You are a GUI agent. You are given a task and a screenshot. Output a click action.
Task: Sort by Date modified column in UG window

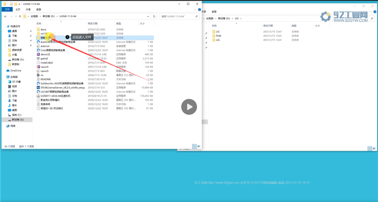268,26
